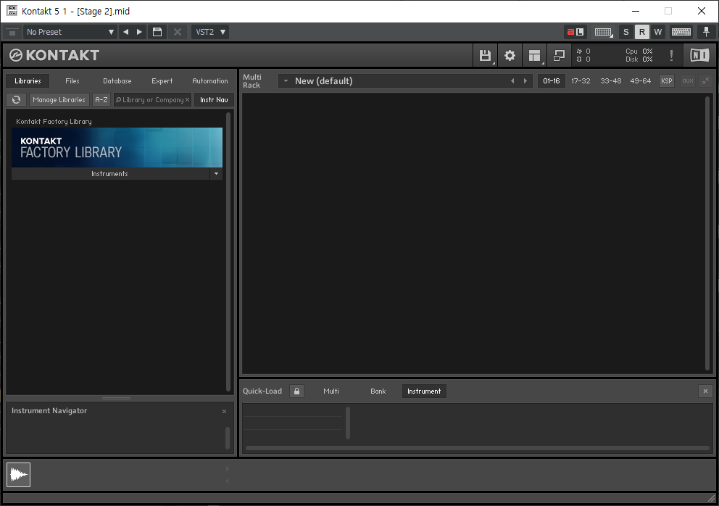Switch to the Database tab
Viewport: 719px width, 506px height.
[x=117, y=80]
